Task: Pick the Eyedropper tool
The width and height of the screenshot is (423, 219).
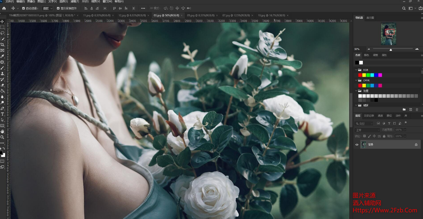Action: point(2,56)
